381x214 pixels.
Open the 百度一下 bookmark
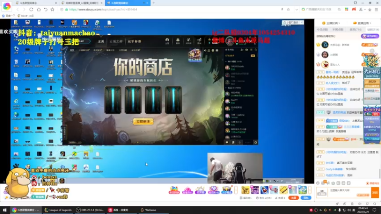pyautogui.click(x=9, y=16)
